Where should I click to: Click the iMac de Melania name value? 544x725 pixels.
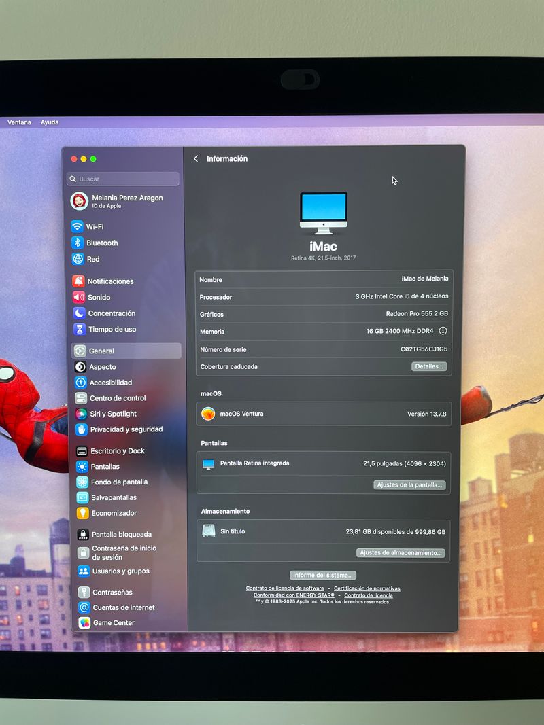[424, 279]
